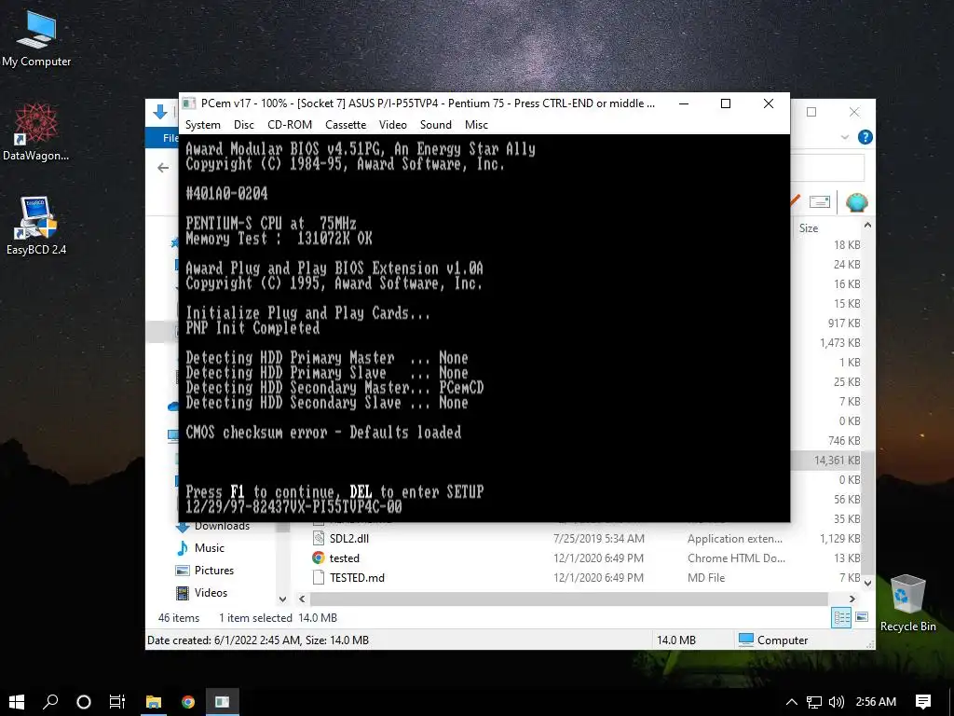This screenshot has height=716, width=954.
Task: Click the 7/25/2019 5:34 AM date cell
Action: 599,538
